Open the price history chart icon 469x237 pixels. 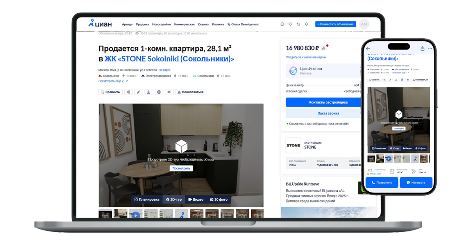pos(324,48)
